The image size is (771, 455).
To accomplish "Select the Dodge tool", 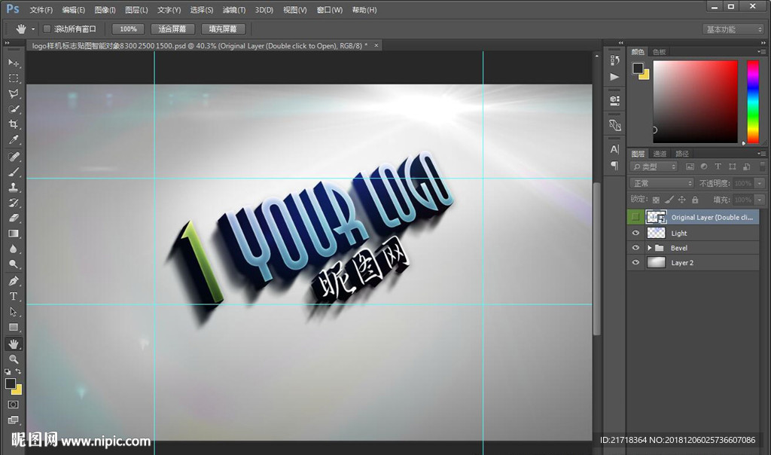I will click(14, 264).
